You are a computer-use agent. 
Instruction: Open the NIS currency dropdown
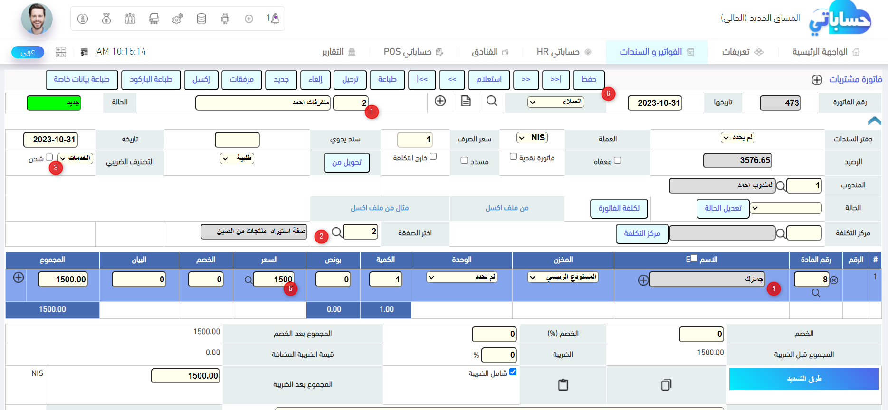(532, 138)
